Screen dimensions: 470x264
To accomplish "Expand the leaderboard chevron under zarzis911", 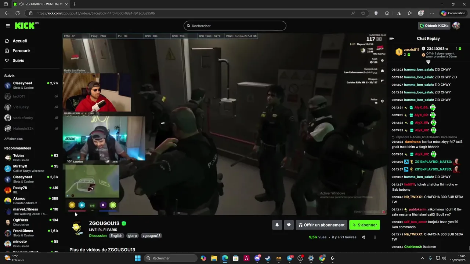I will tap(428, 62).
